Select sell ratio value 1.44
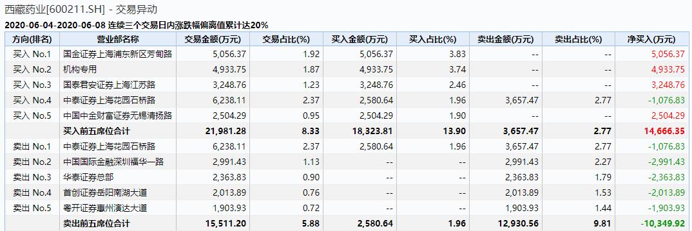Image resolution: width=692 pixels, height=231 pixels. coord(603,208)
